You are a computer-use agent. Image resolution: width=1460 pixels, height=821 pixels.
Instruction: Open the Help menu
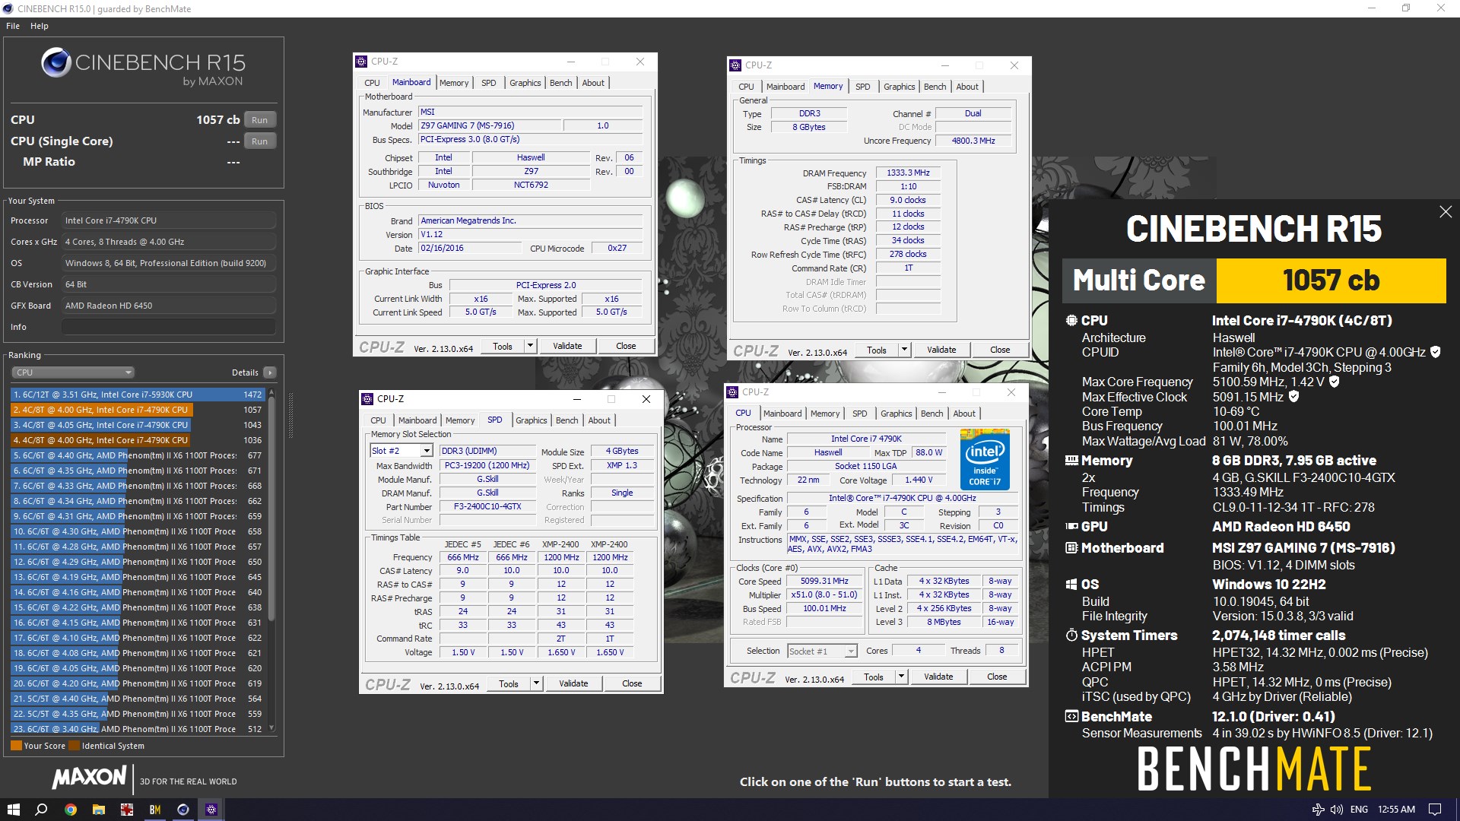tap(40, 26)
